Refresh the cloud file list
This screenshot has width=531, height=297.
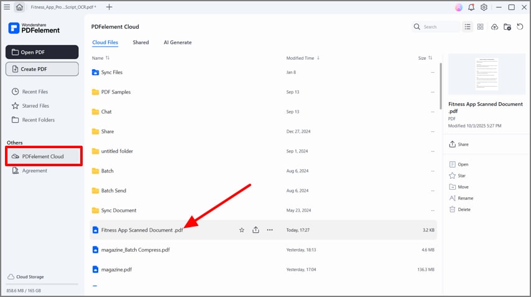pos(520,26)
